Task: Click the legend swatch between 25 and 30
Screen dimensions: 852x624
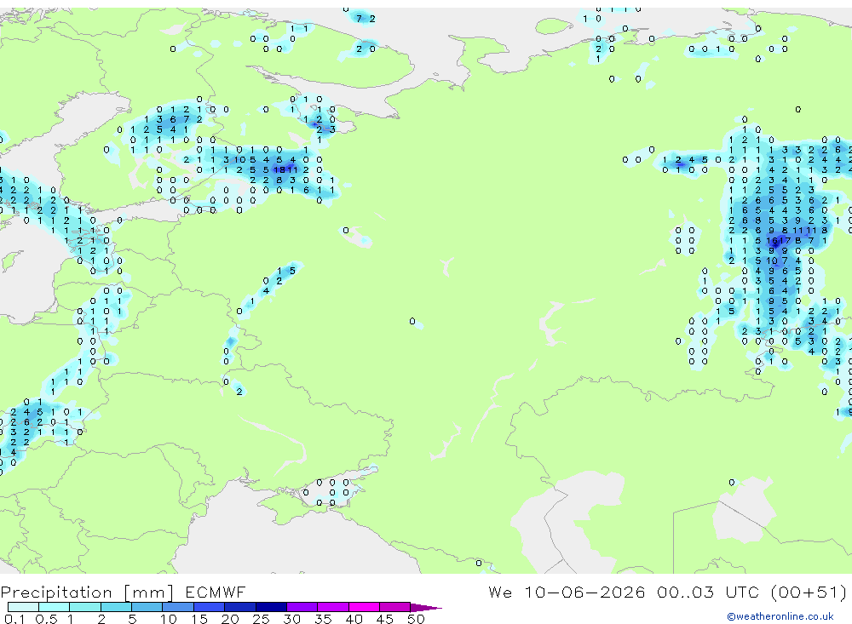Action: coord(271,607)
